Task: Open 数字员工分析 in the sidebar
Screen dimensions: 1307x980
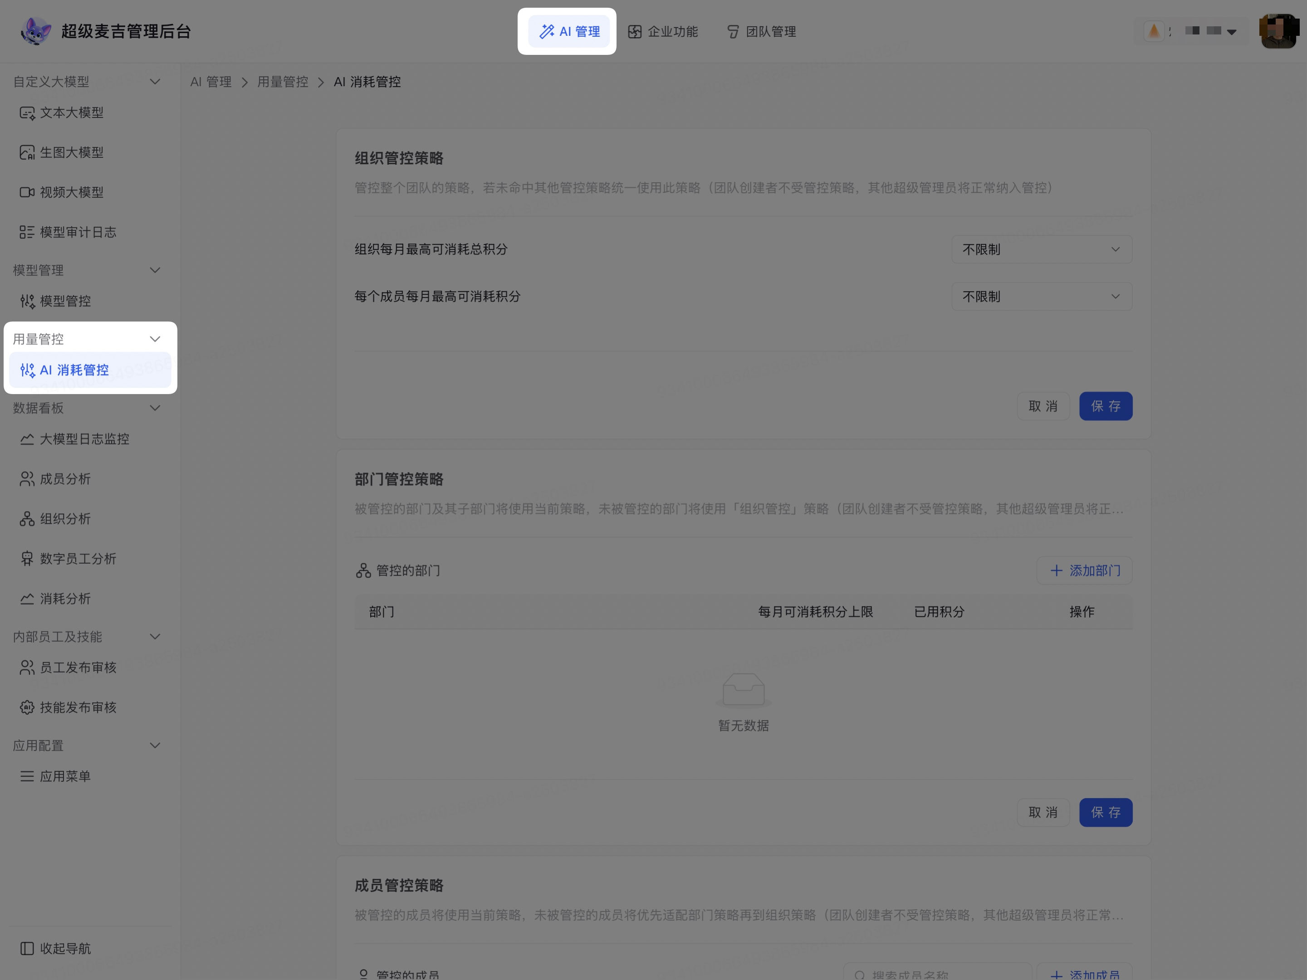Action: [90, 559]
